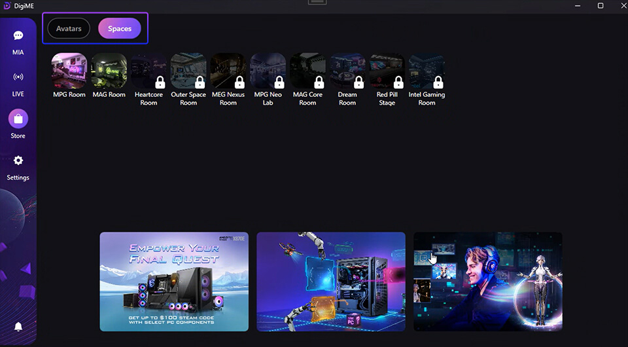Open Settings gear in sidebar
The width and height of the screenshot is (628, 347).
coord(18,161)
